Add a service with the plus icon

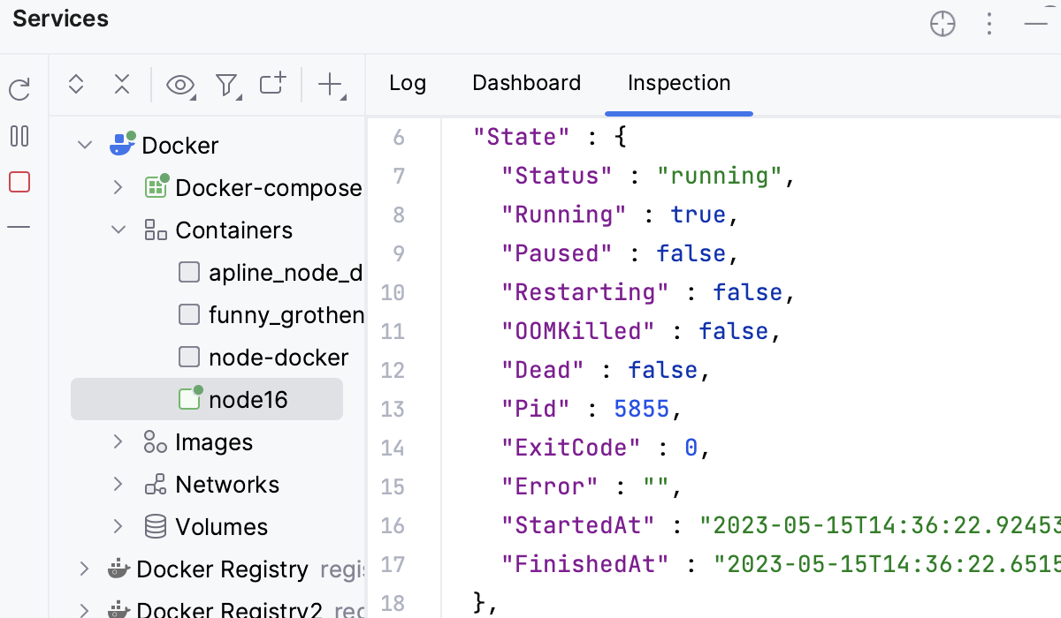click(x=328, y=85)
